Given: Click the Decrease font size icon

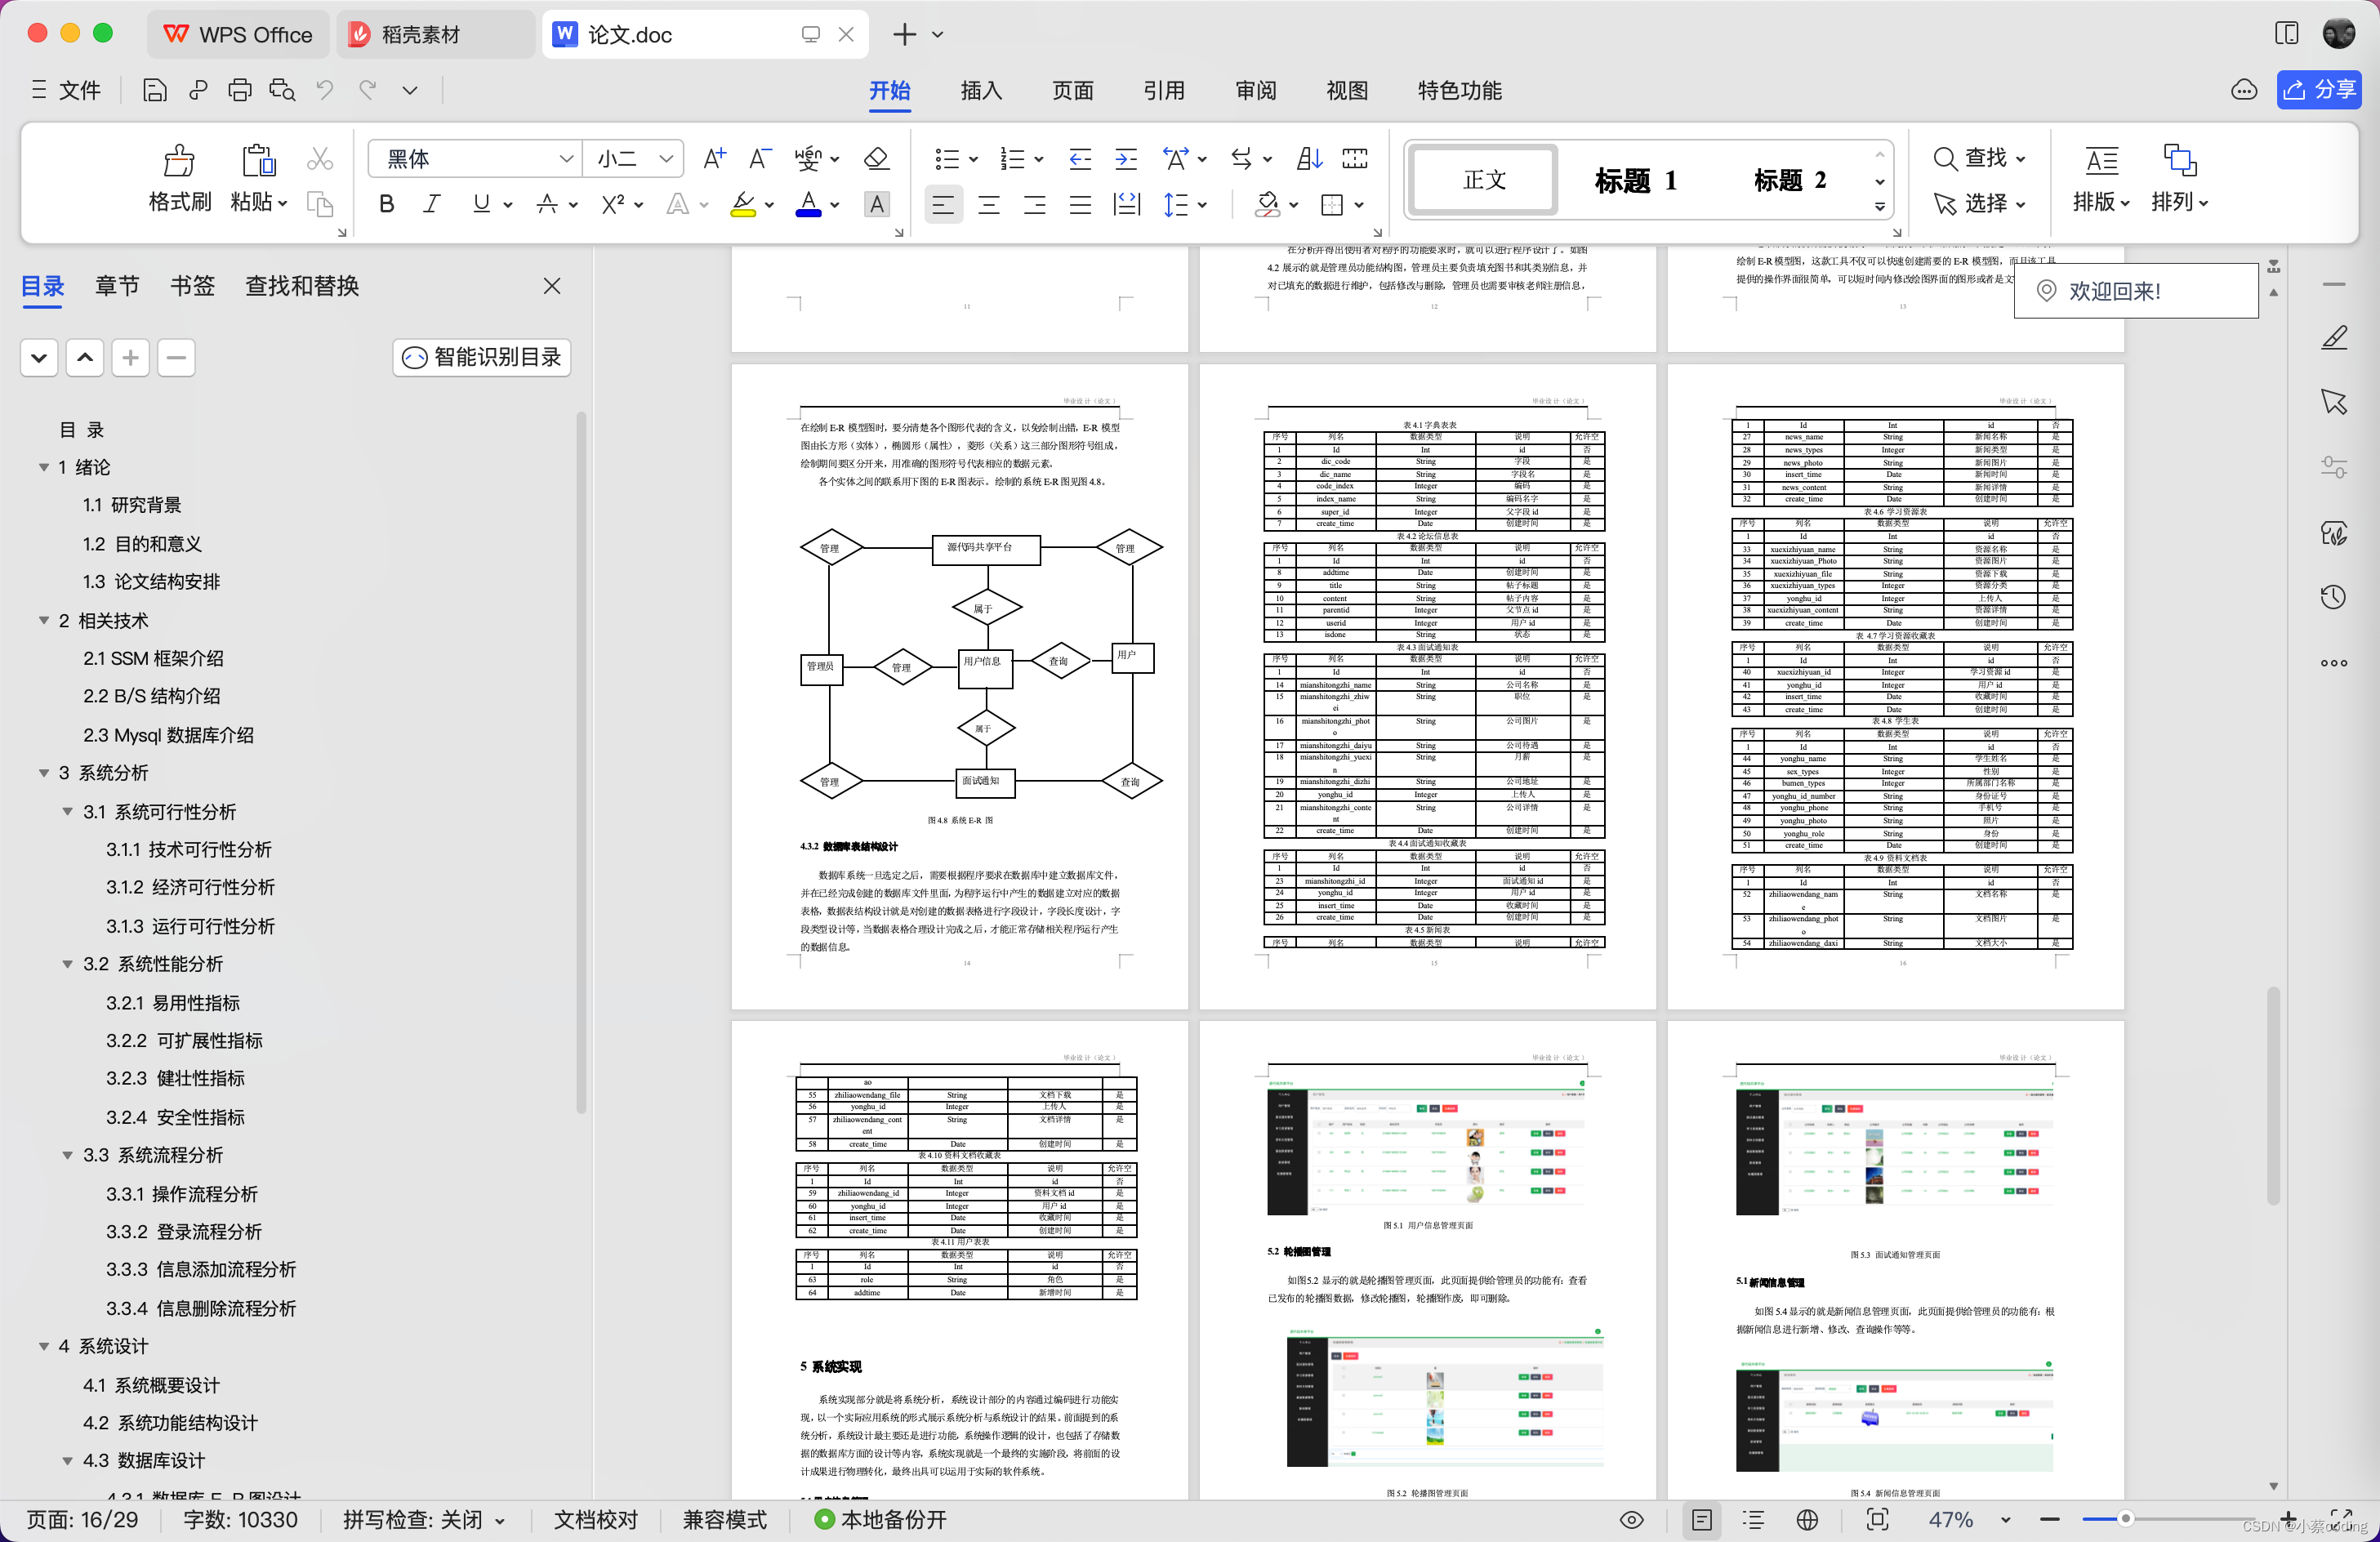Looking at the screenshot, I should [x=760, y=158].
